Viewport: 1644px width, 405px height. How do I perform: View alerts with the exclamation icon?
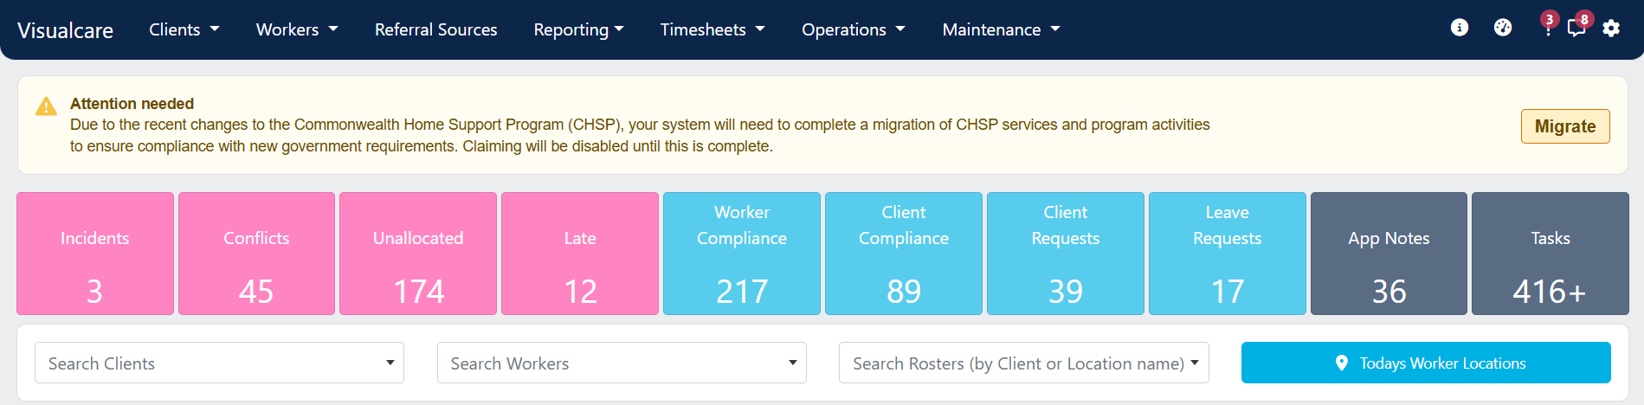pos(1548,28)
